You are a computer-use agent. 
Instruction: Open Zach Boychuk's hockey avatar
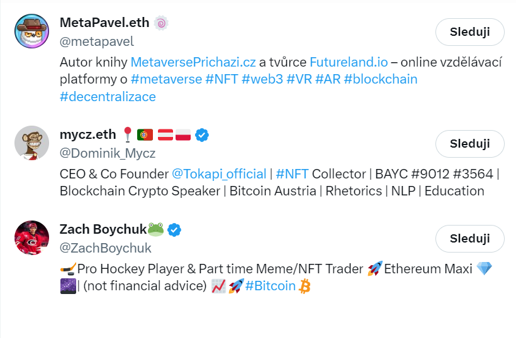tap(31, 237)
